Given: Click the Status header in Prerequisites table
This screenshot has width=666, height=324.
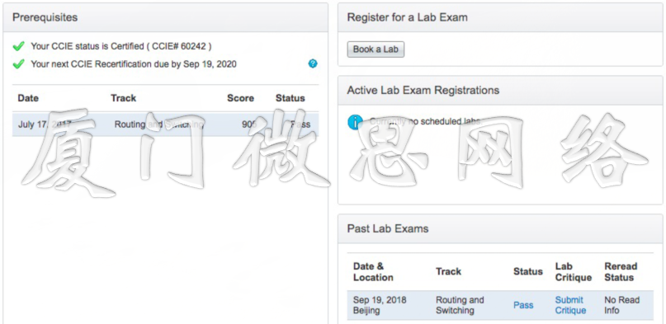Looking at the screenshot, I should coord(290,98).
